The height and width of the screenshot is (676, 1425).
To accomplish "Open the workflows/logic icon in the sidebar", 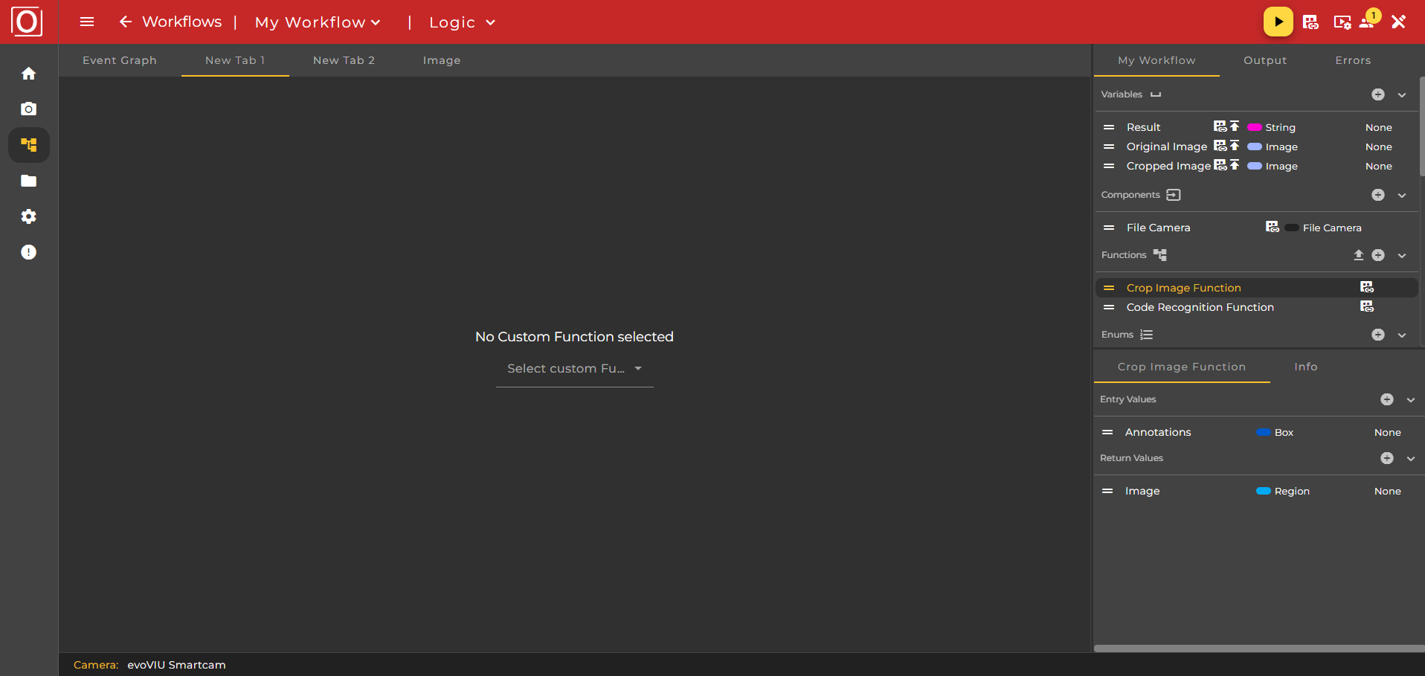I will [28, 144].
